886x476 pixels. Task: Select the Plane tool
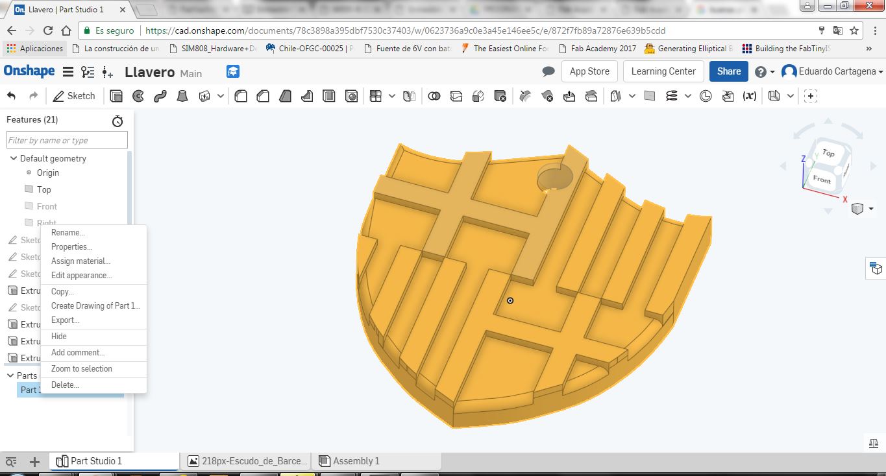point(650,96)
